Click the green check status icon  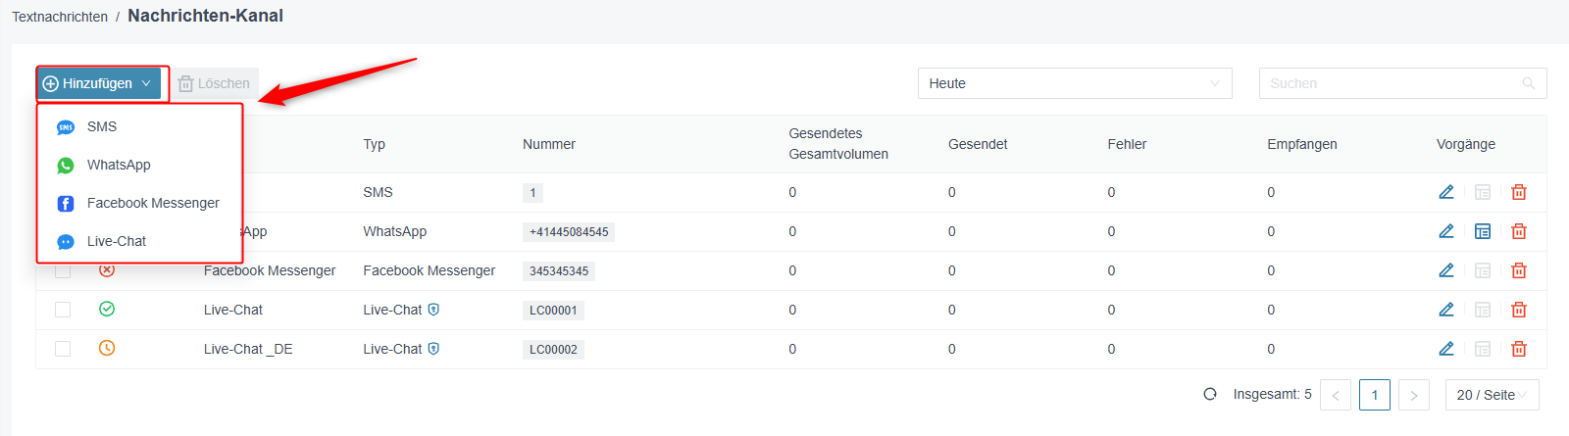tap(107, 309)
